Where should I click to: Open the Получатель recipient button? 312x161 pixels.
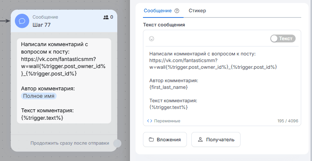(216, 139)
